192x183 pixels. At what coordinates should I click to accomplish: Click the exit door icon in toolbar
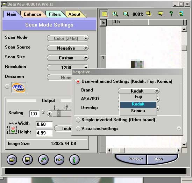tap(181, 14)
